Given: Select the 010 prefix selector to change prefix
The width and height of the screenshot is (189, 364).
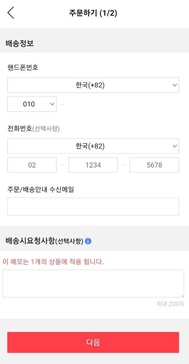Looking at the screenshot, I should click(32, 104).
